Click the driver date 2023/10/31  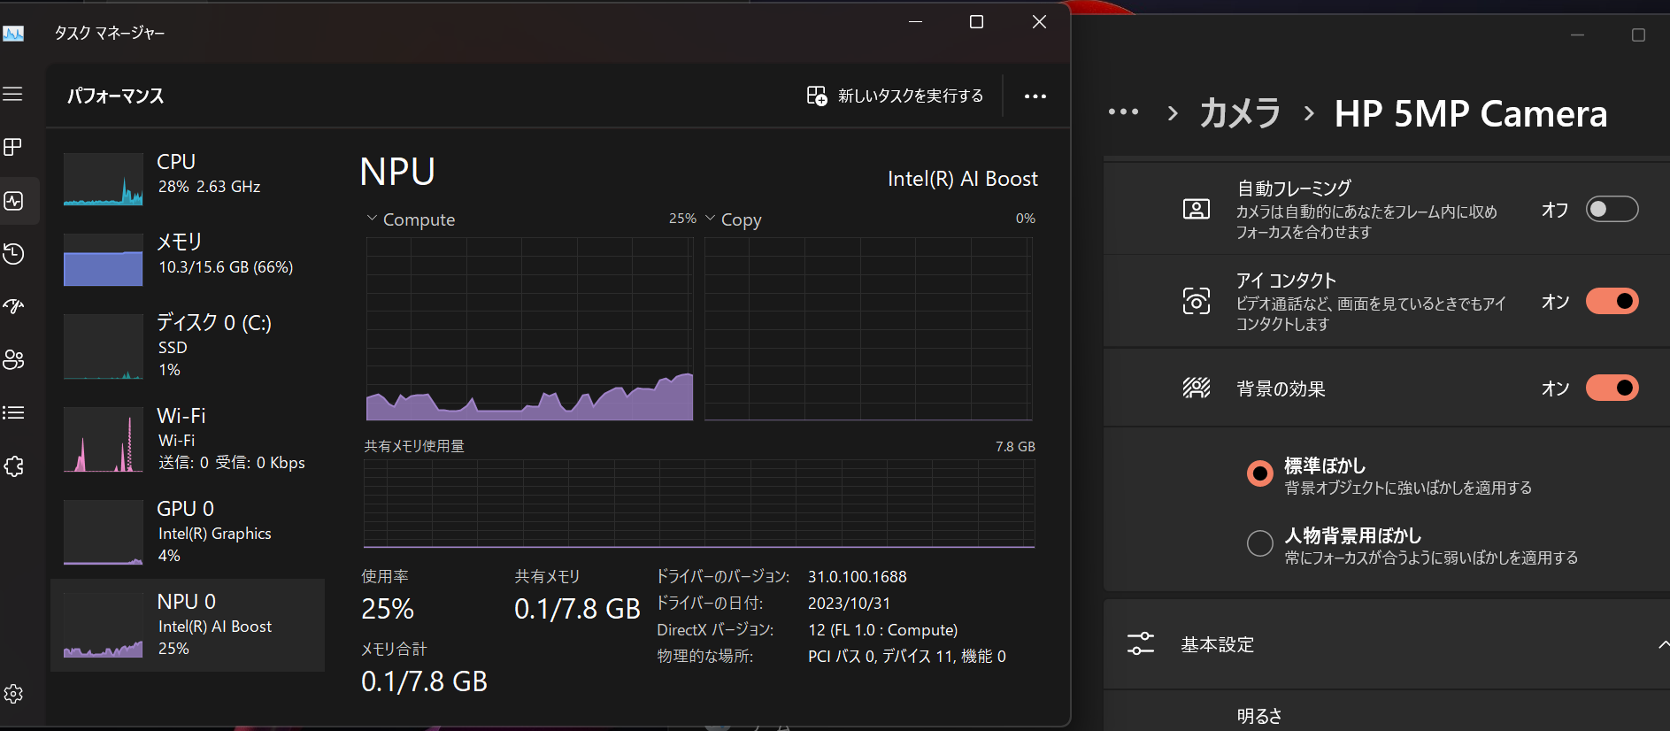tap(849, 604)
